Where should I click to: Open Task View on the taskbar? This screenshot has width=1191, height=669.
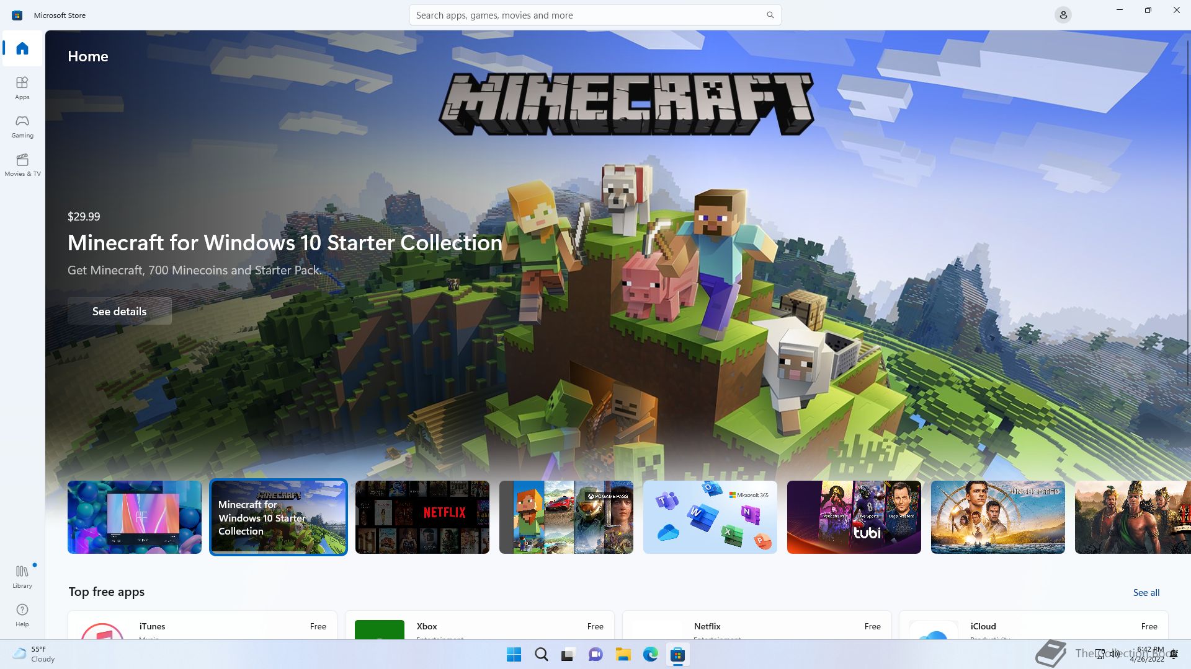pos(568,654)
